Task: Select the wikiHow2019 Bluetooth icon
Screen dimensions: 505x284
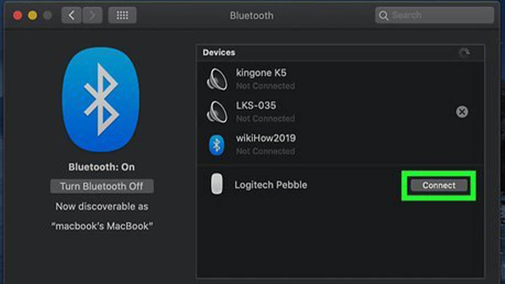Action: coord(217,145)
